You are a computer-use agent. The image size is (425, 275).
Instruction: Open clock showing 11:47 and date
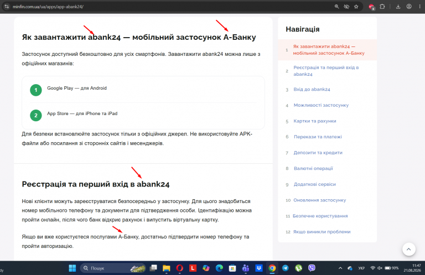click(412, 268)
